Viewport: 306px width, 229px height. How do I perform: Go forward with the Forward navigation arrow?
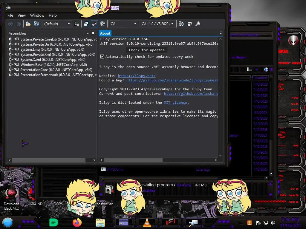coord(19,24)
